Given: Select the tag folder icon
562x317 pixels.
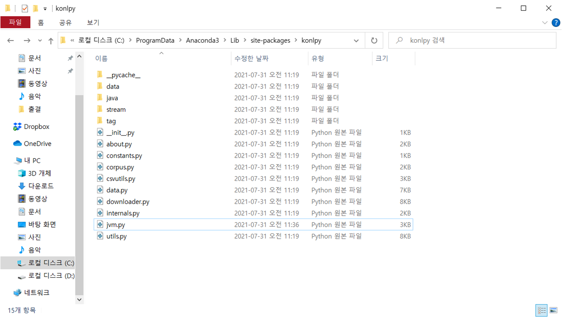Looking at the screenshot, I should [x=100, y=121].
